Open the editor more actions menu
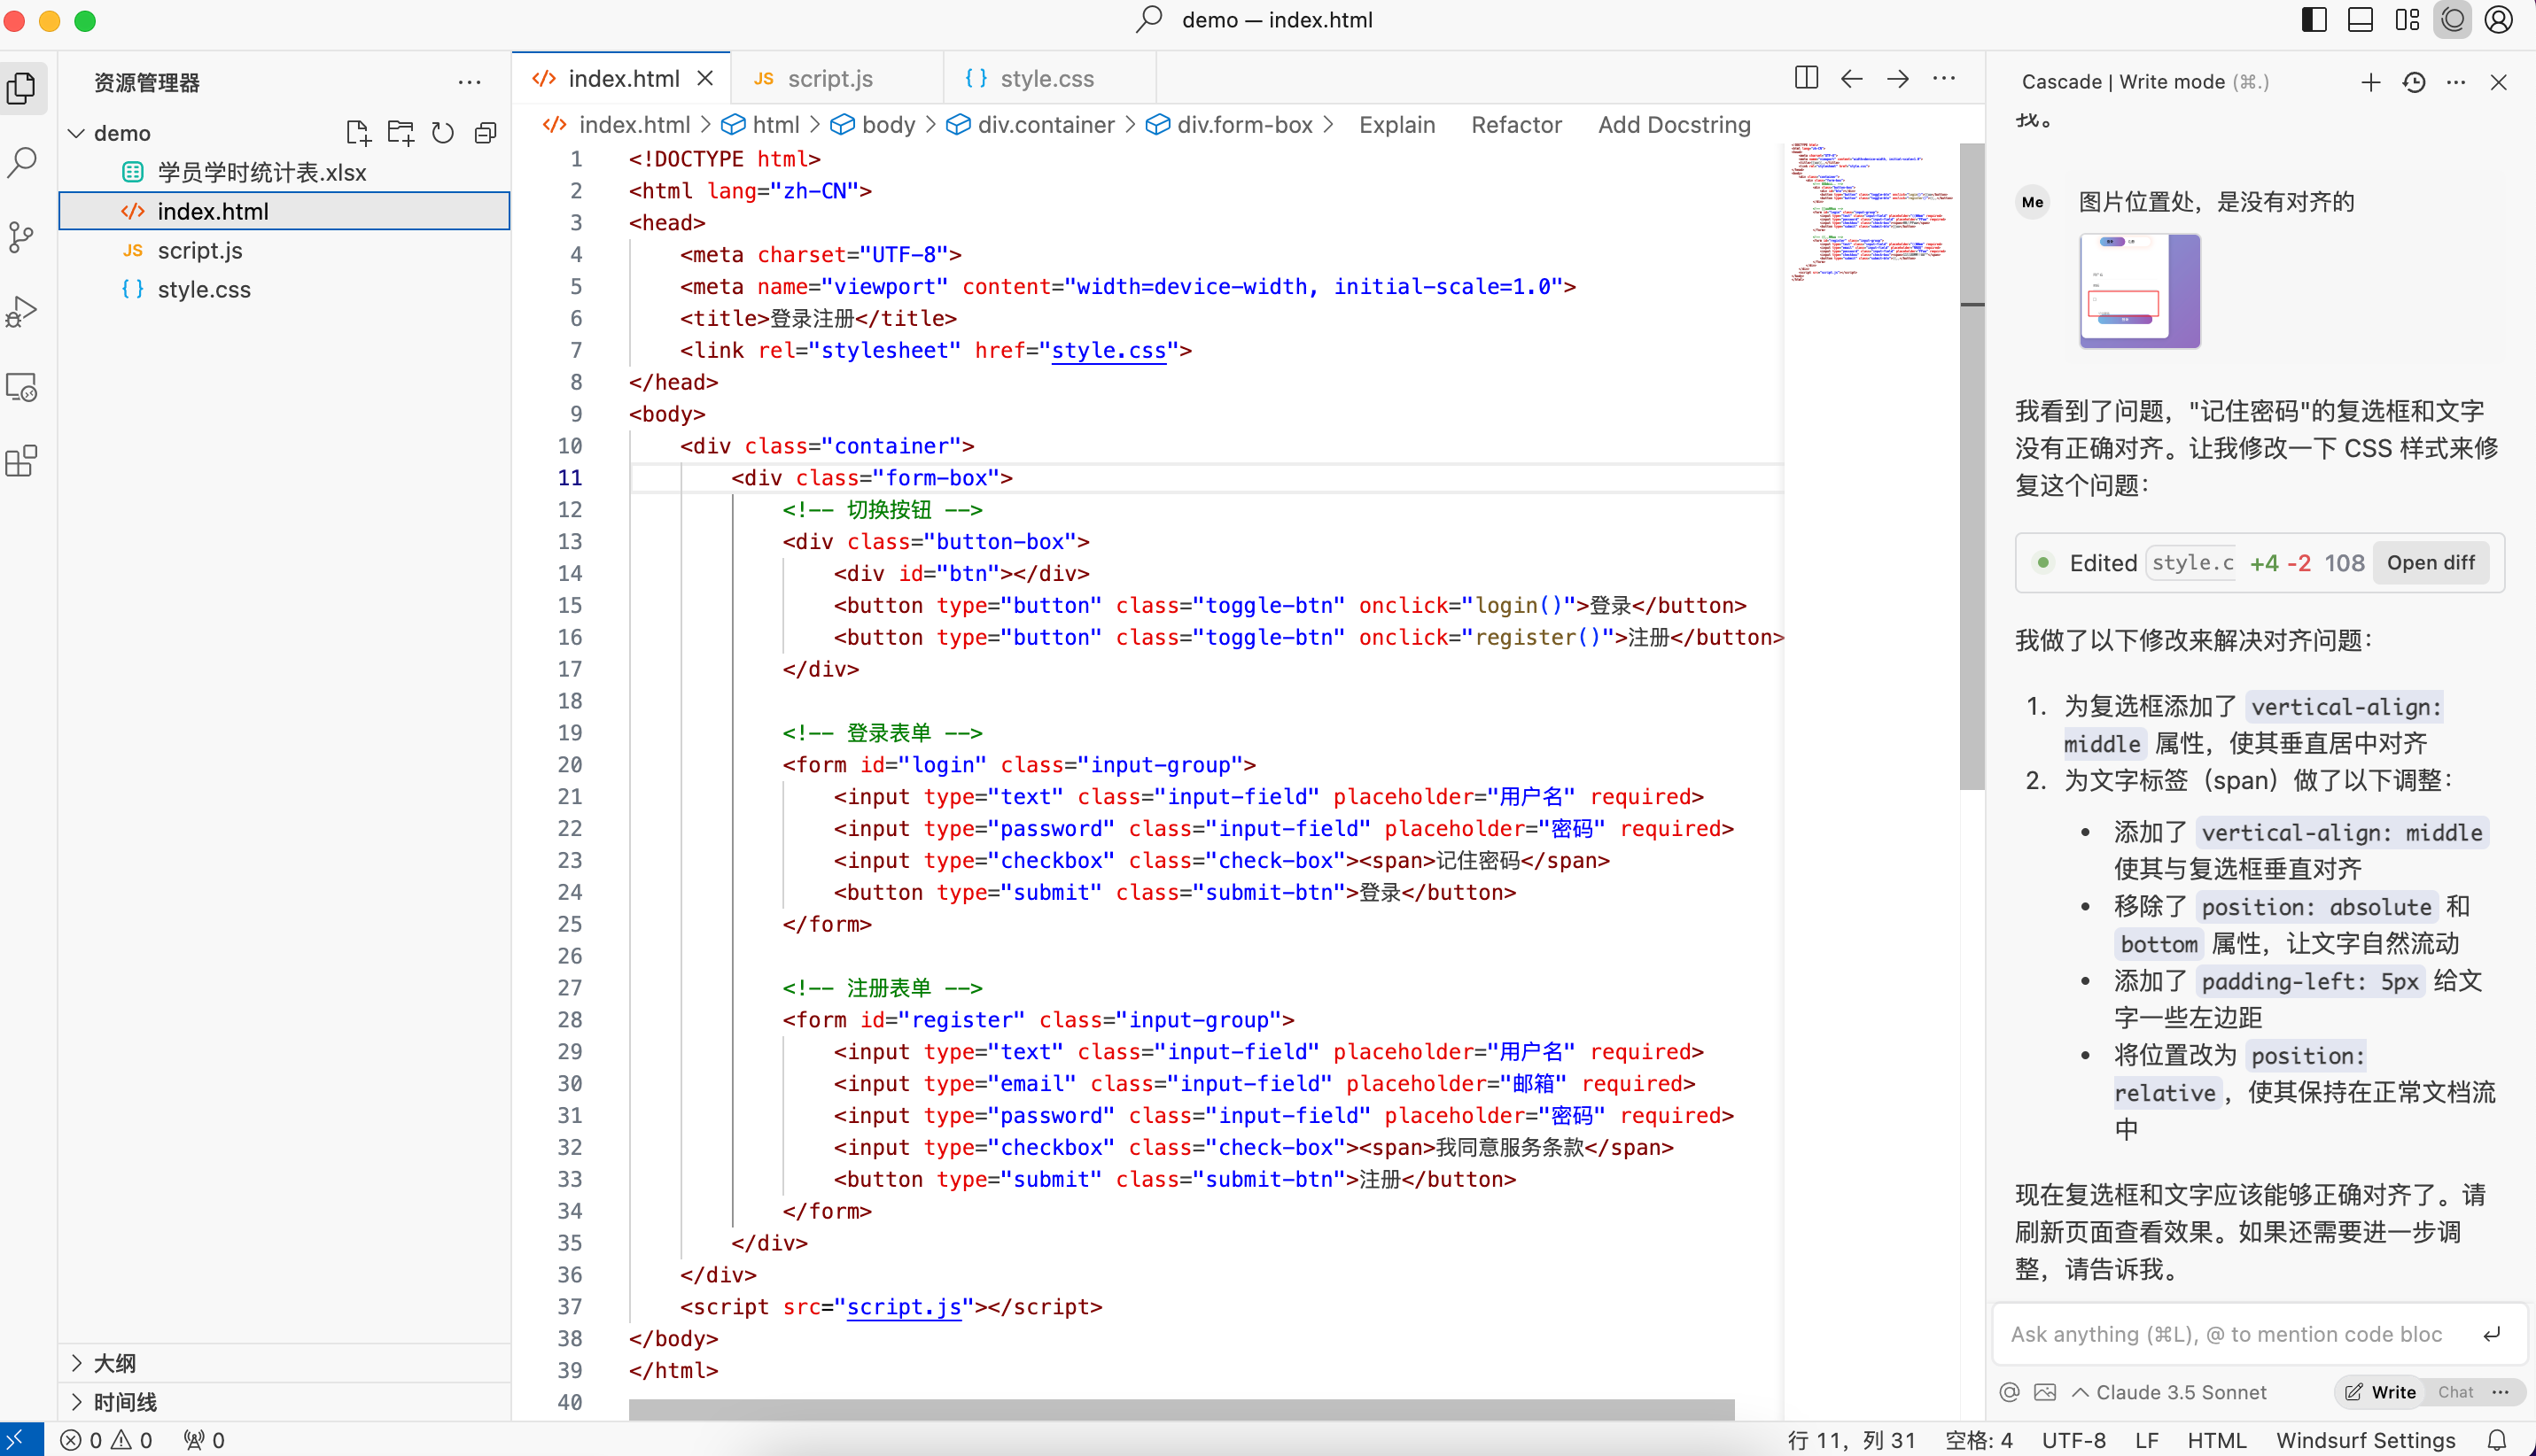 1944,78
